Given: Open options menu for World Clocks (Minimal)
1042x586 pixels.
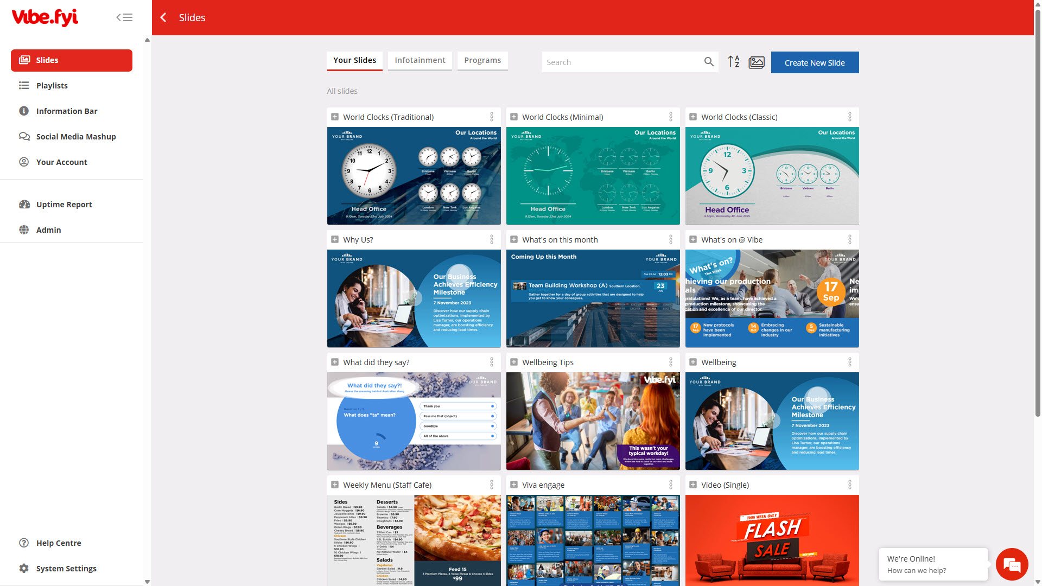Looking at the screenshot, I should (671, 117).
